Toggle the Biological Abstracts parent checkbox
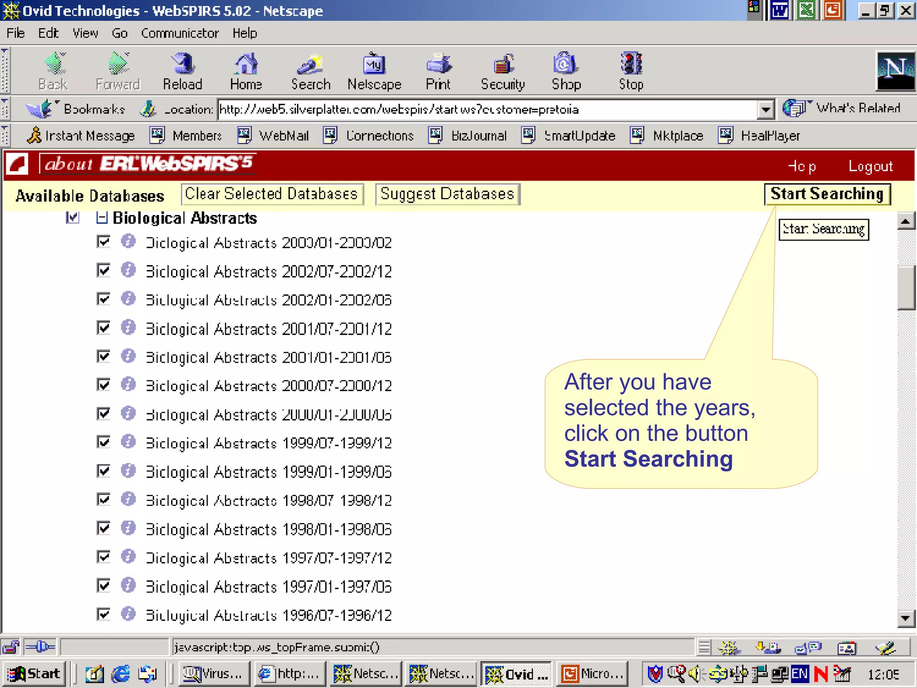 pos(73,218)
